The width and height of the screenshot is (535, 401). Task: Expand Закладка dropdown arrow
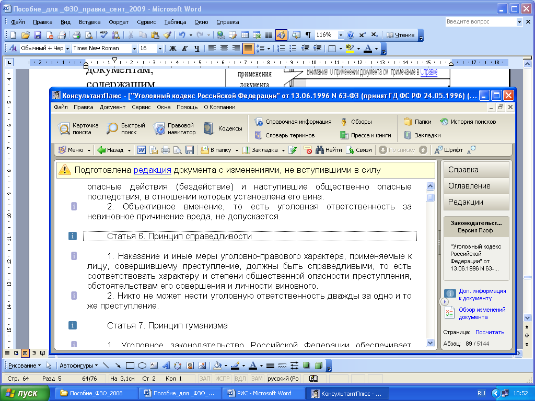click(283, 150)
